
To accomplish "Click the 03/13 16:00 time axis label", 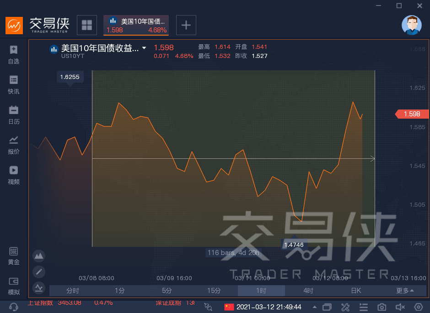I will (x=408, y=278).
